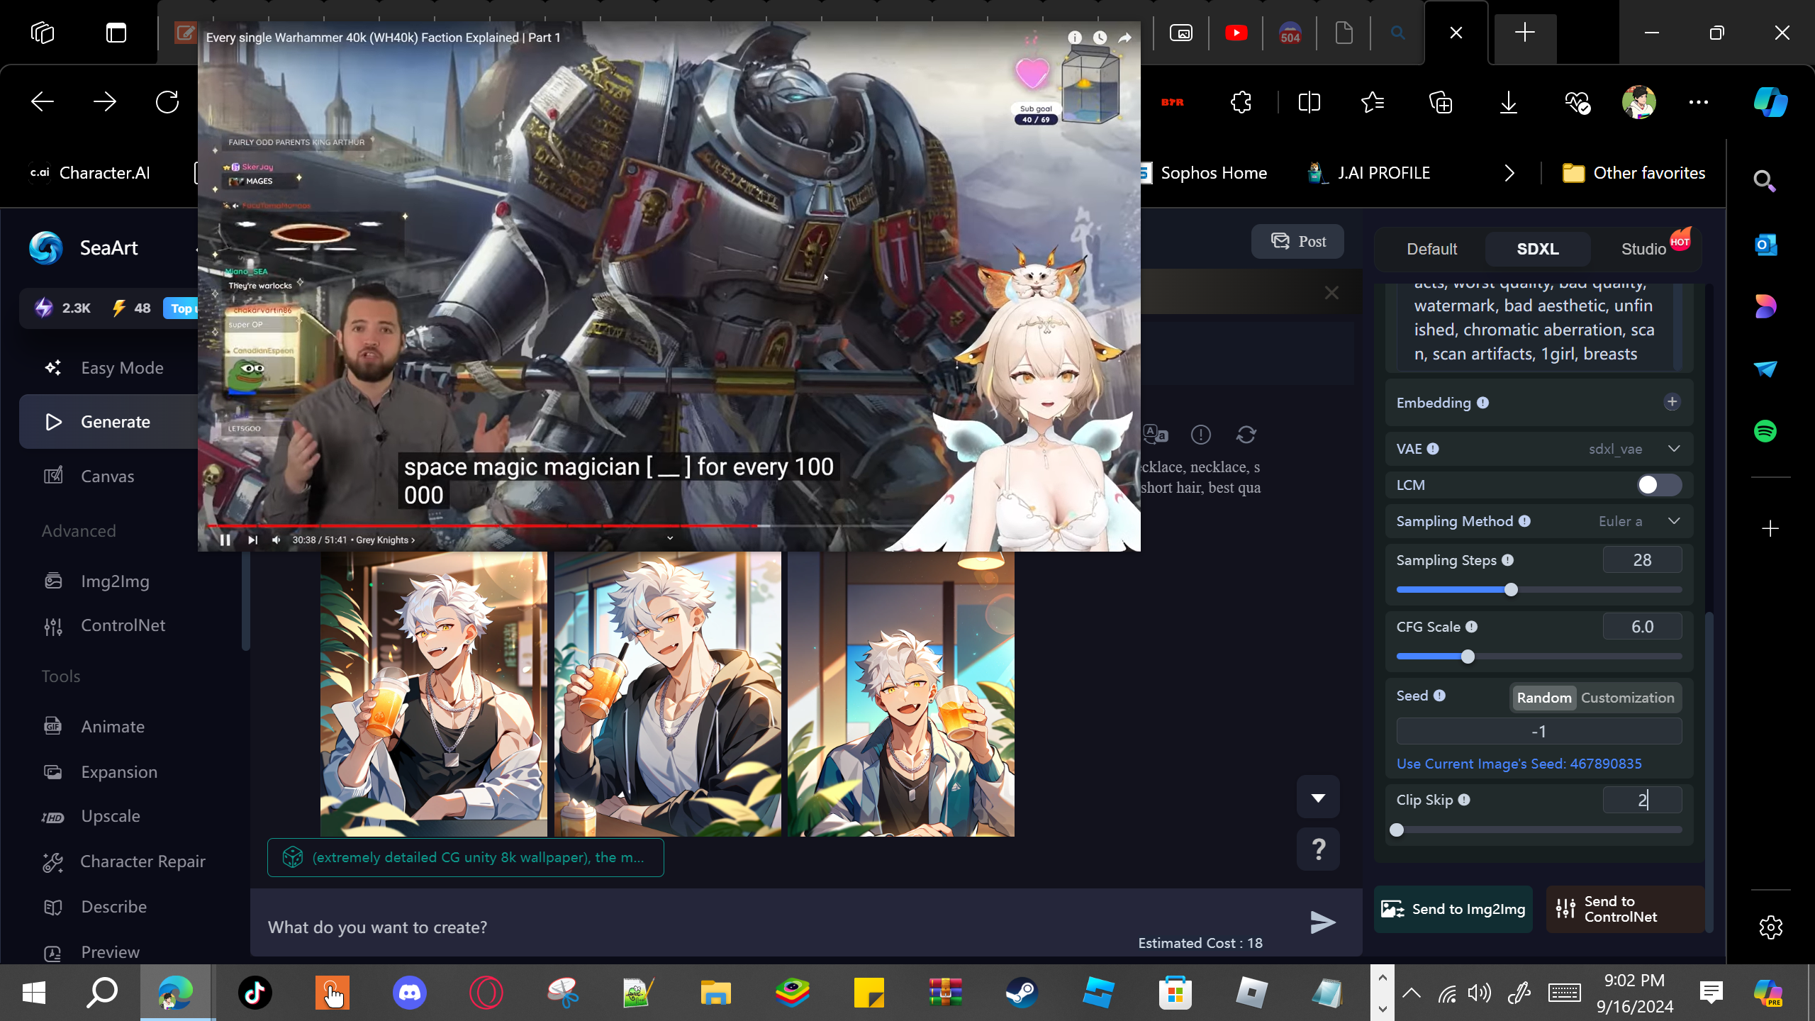1815x1021 pixels.
Task: Click the Watch later clock icon
Action: 1100,38
